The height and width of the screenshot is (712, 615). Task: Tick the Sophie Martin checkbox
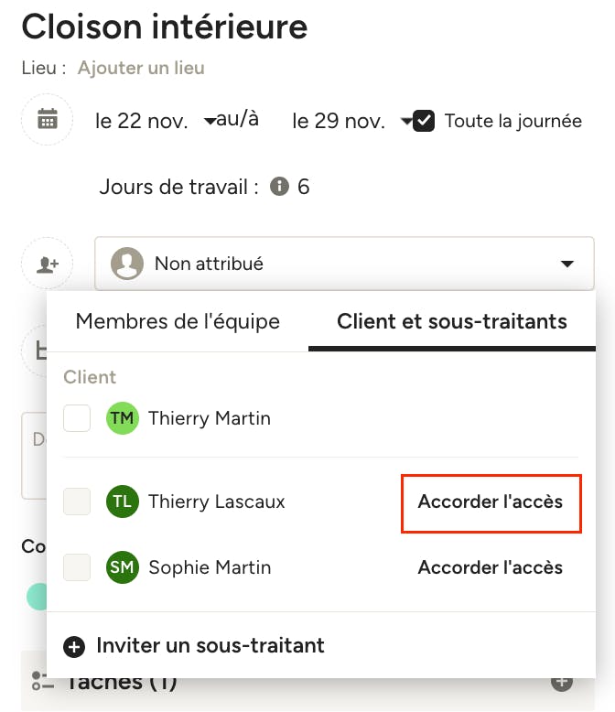pos(77,567)
